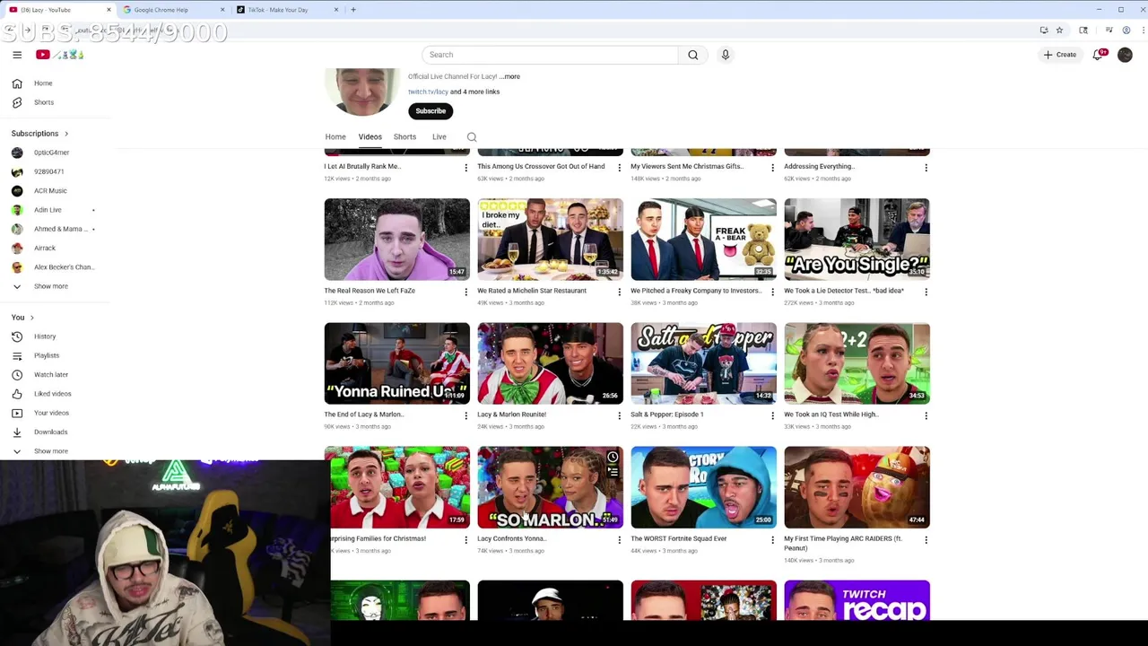Open options for WORST Fortnite Squad Ever
Image resolution: width=1148 pixels, height=646 pixels.
772,539
